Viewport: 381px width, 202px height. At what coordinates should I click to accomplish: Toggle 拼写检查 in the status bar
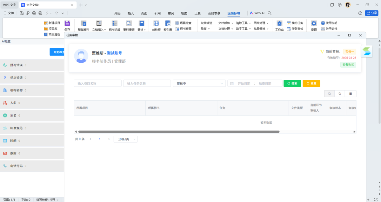coord(47,200)
